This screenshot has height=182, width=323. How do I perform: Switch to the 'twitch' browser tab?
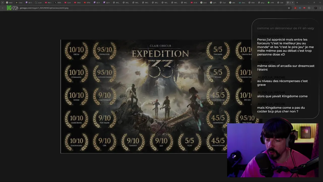click(x=9, y=3)
